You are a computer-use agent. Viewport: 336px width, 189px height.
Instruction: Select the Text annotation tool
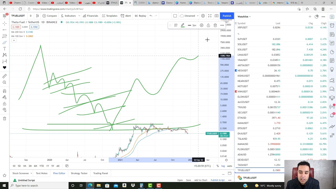pyautogui.click(x=4, y=49)
